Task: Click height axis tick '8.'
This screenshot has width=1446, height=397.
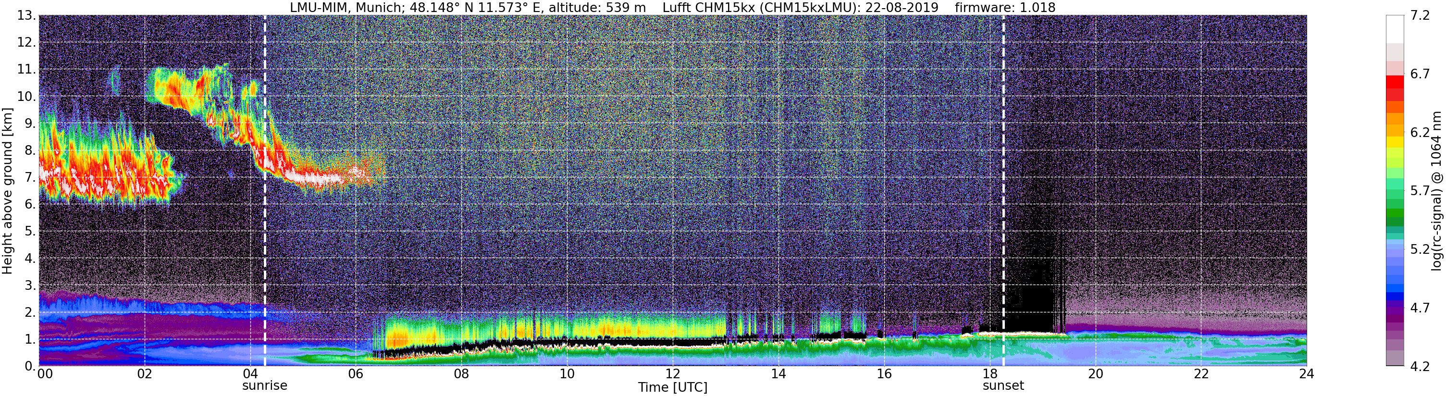Action: coord(30,150)
